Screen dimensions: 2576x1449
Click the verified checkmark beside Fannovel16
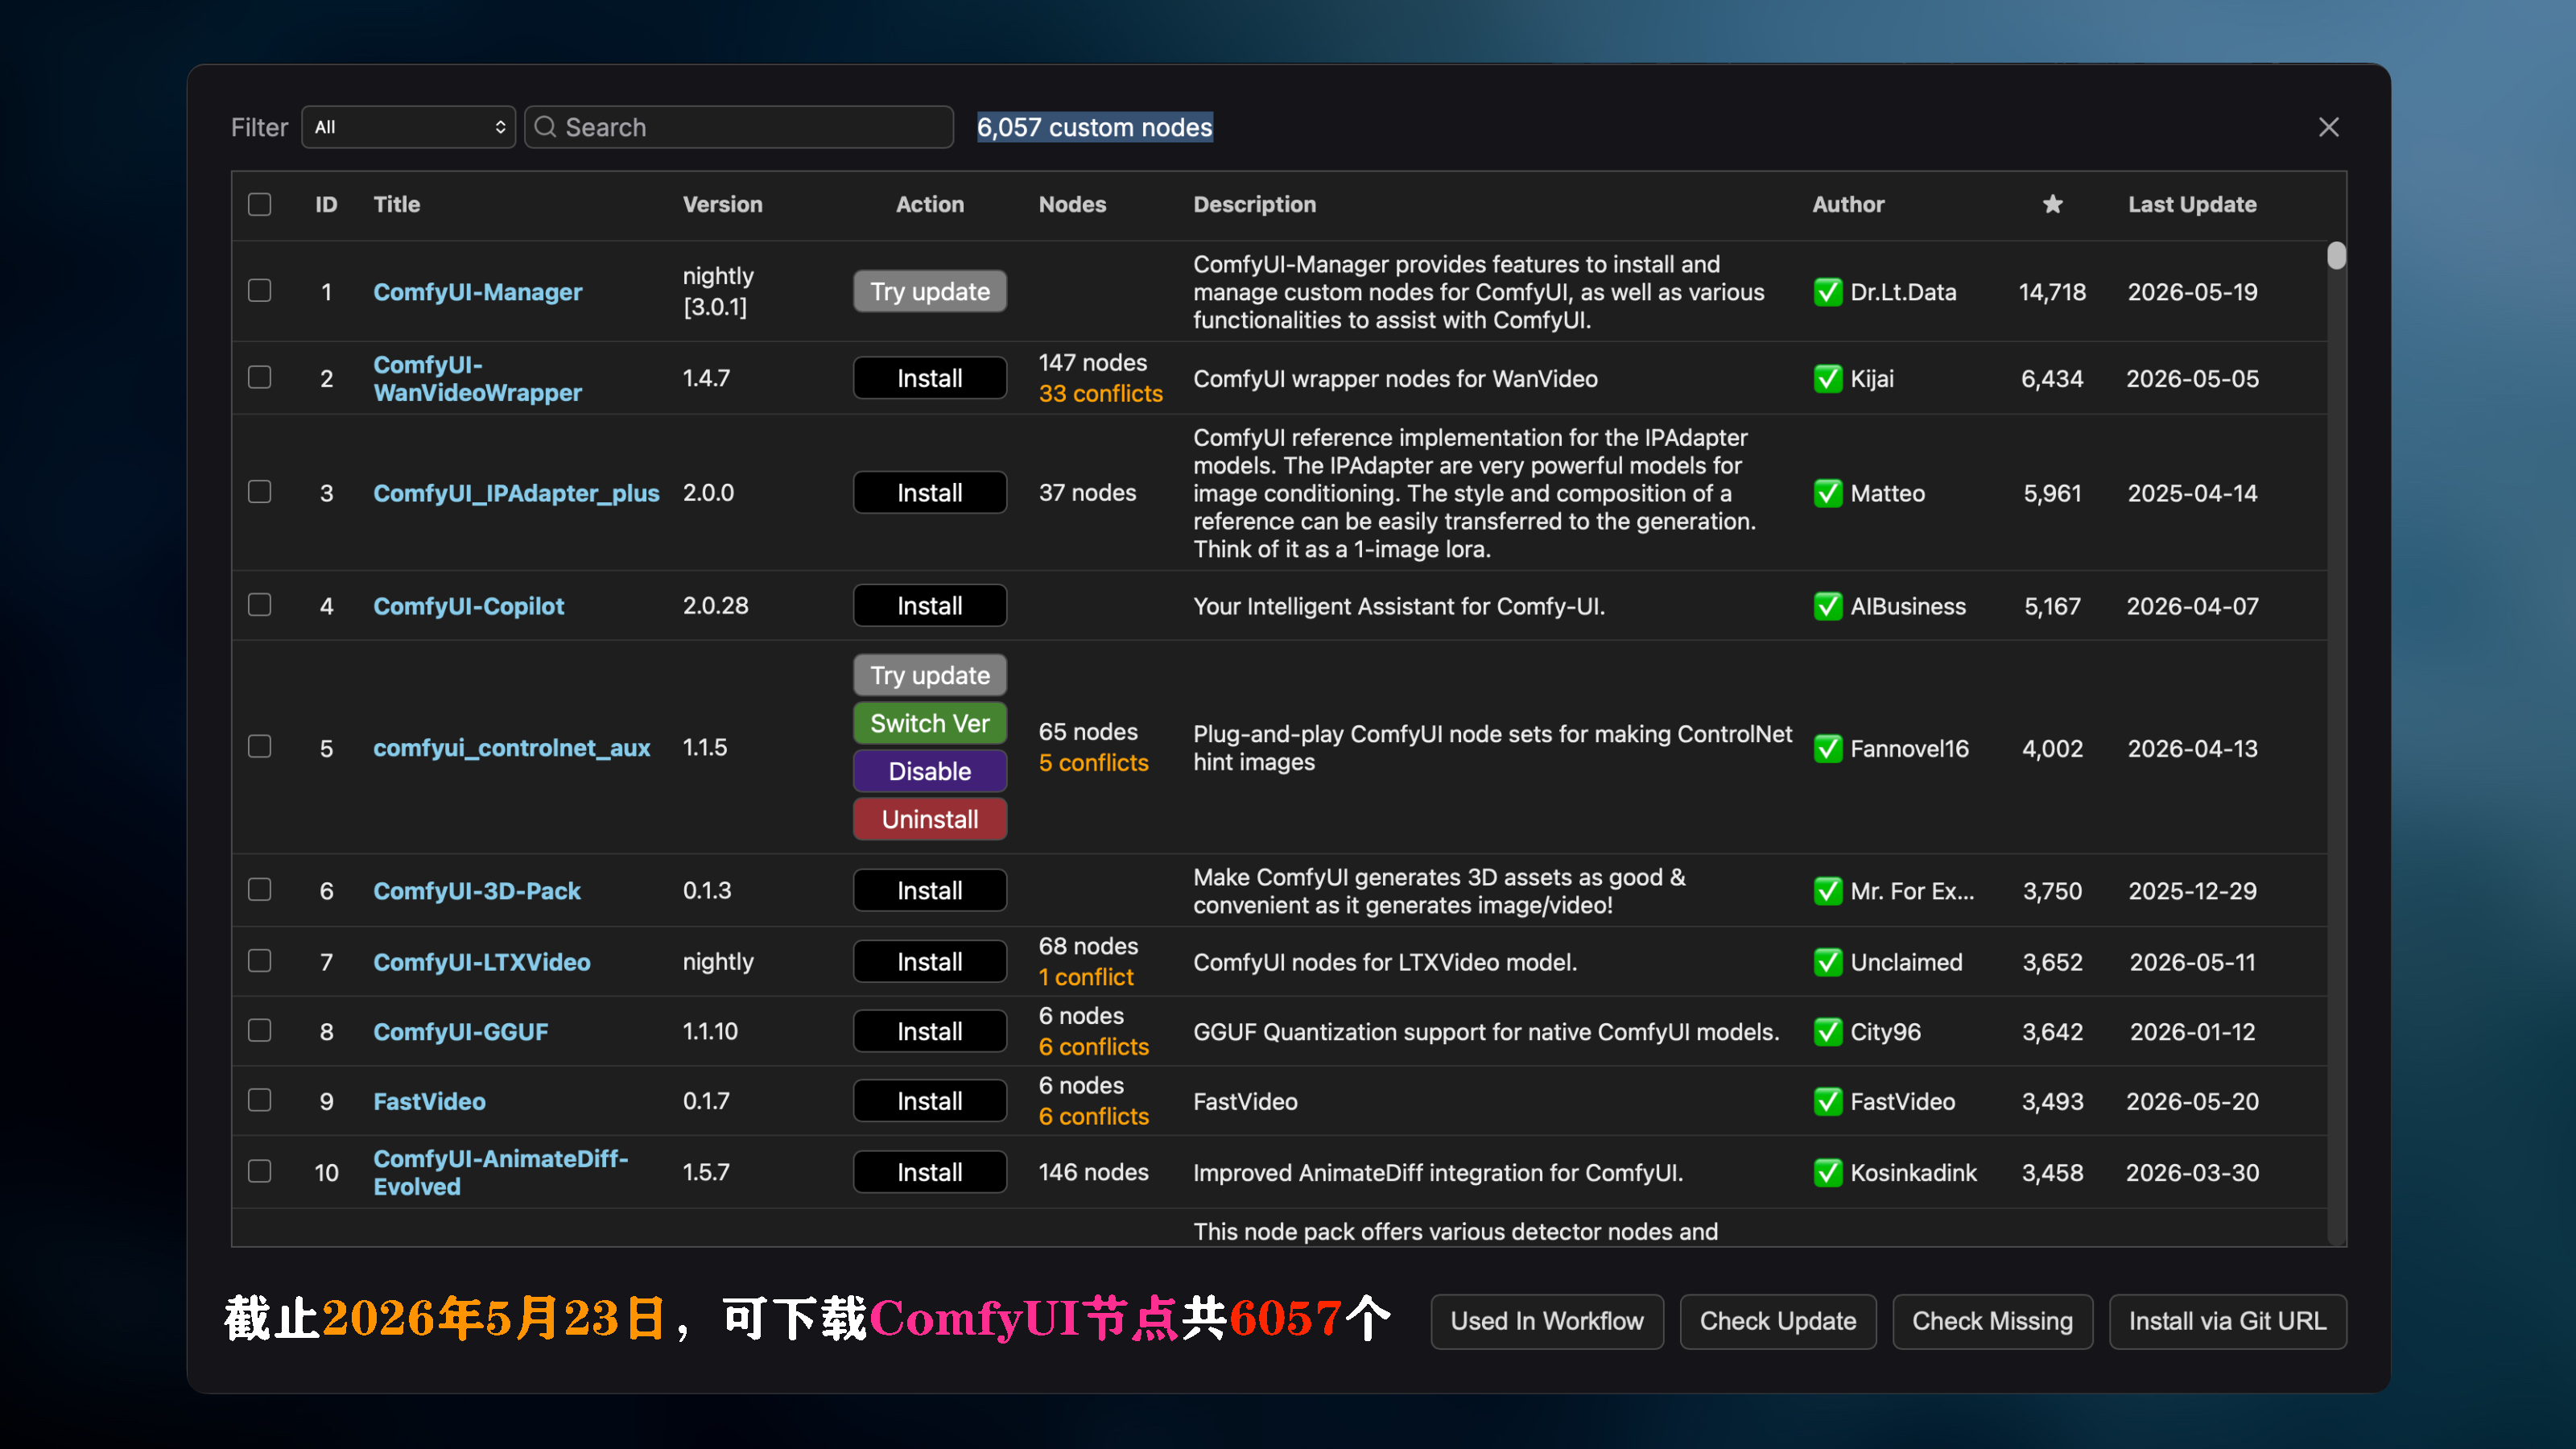pos(1827,748)
